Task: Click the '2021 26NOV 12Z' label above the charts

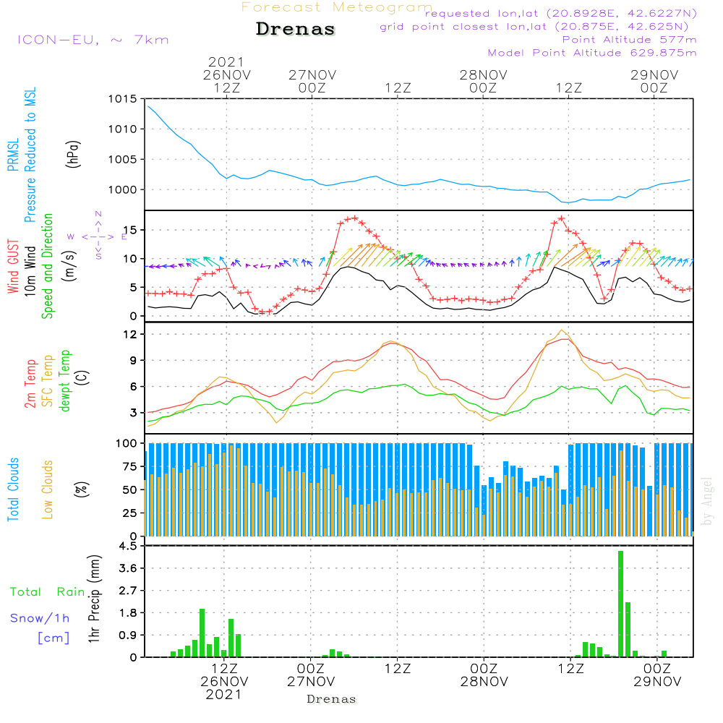Action: [226, 74]
